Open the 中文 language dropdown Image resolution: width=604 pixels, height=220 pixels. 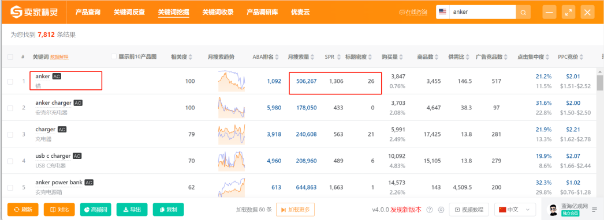[x=515, y=210]
